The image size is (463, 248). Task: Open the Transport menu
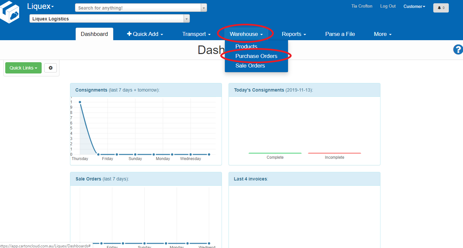pyautogui.click(x=196, y=34)
